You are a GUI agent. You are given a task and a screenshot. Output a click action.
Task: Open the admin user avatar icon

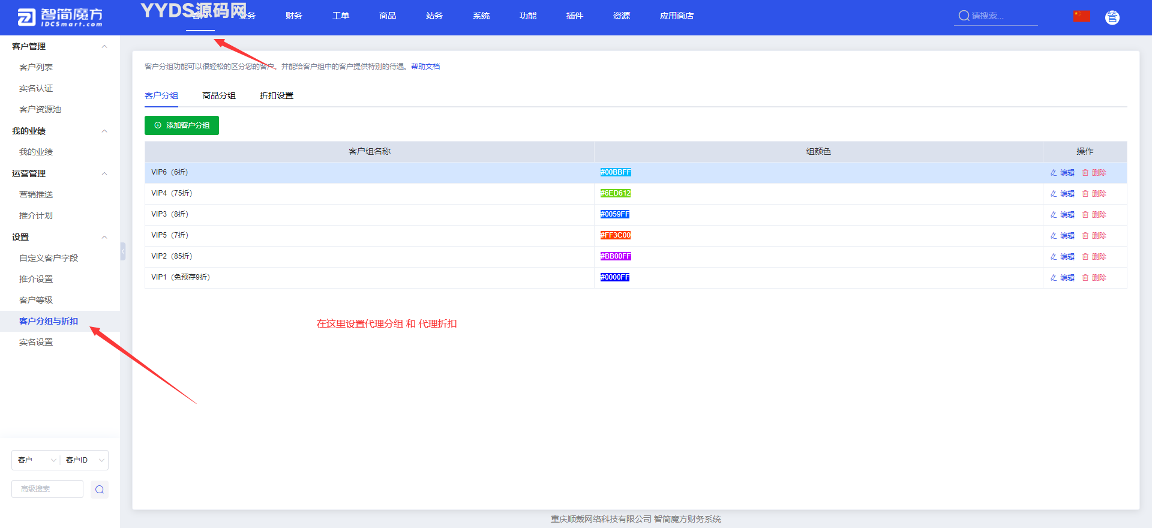click(x=1112, y=17)
